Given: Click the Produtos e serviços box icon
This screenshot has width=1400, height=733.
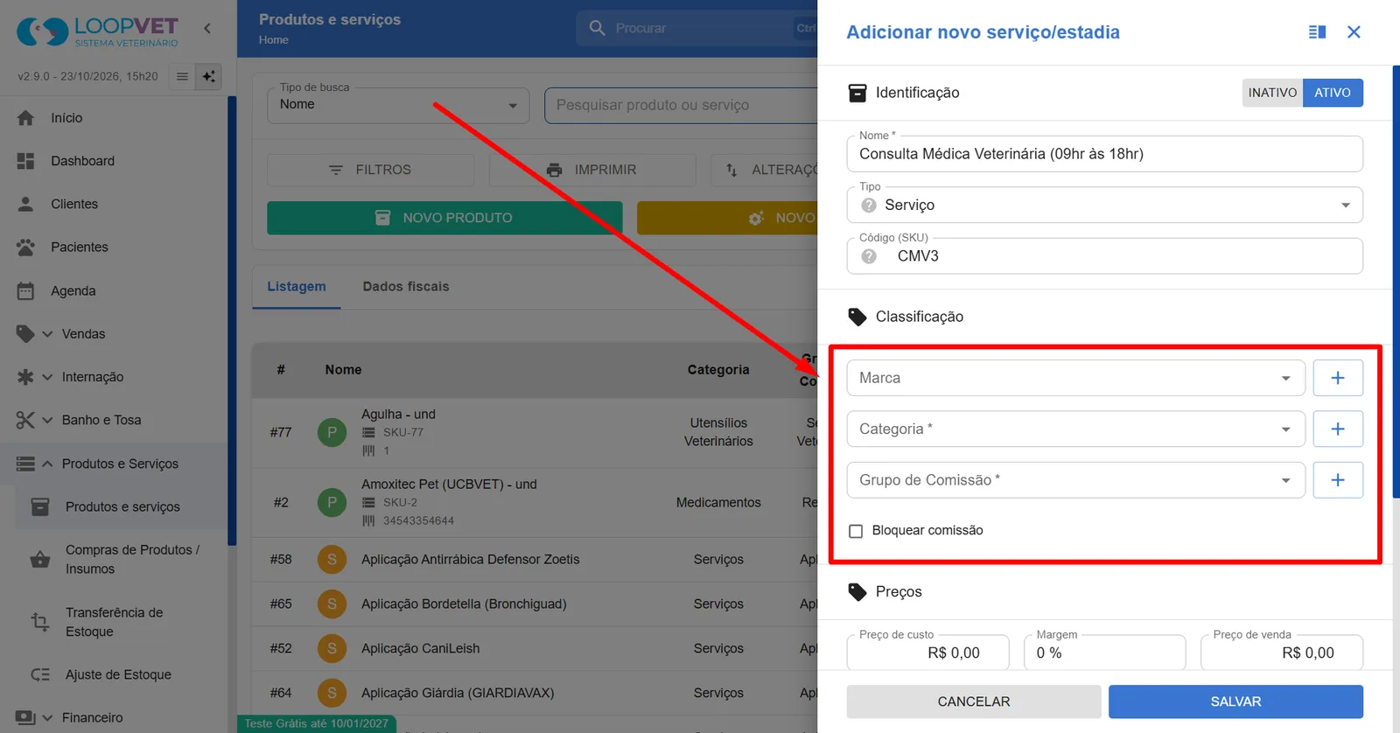Looking at the screenshot, I should (40, 507).
